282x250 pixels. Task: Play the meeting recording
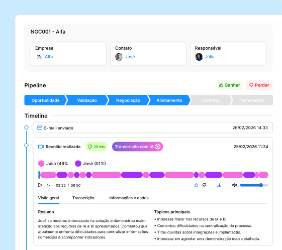40,185
